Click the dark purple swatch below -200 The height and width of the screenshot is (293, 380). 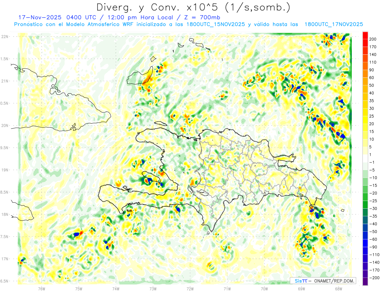tap(365, 282)
